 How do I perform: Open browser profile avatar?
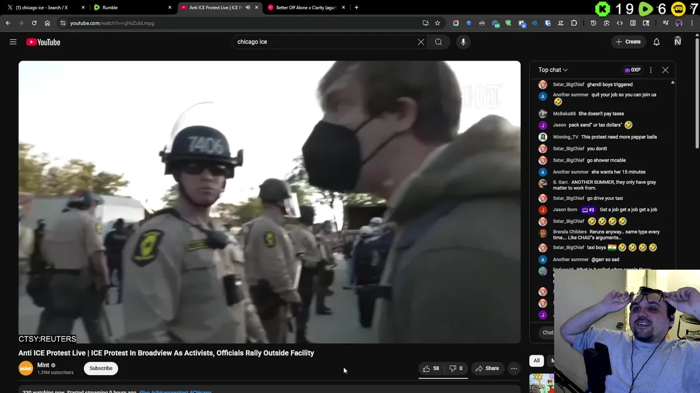click(x=679, y=23)
